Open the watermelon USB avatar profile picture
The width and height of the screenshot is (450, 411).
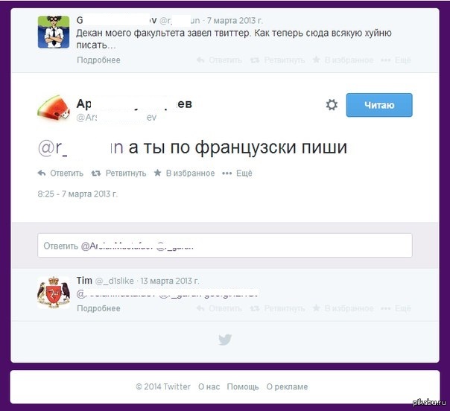click(54, 108)
